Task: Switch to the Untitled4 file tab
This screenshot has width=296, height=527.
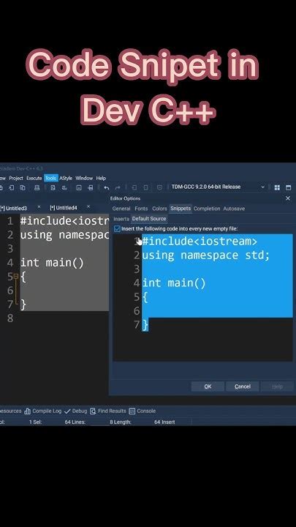Action: pyautogui.click(x=64, y=208)
